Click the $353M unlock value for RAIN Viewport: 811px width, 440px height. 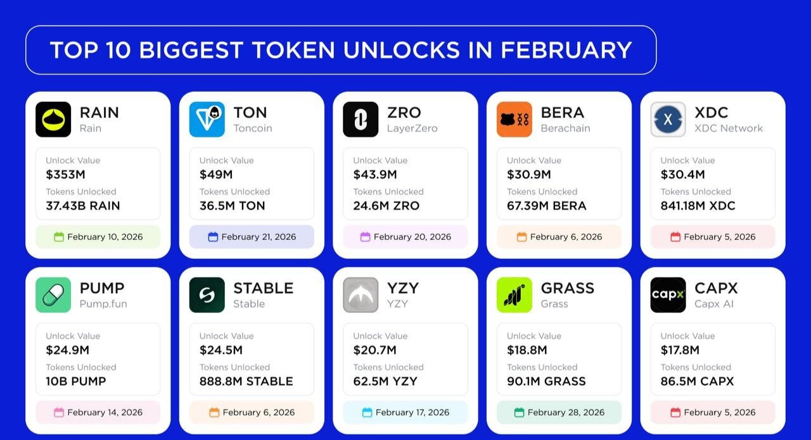click(x=65, y=175)
